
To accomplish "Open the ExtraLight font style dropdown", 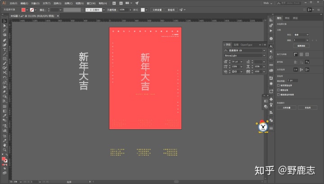I will 264,56.
